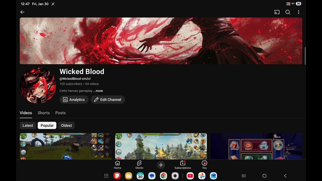Image resolution: width=322 pixels, height=181 pixels.
Task: Tap the Edit Channel button
Action: coord(108,100)
